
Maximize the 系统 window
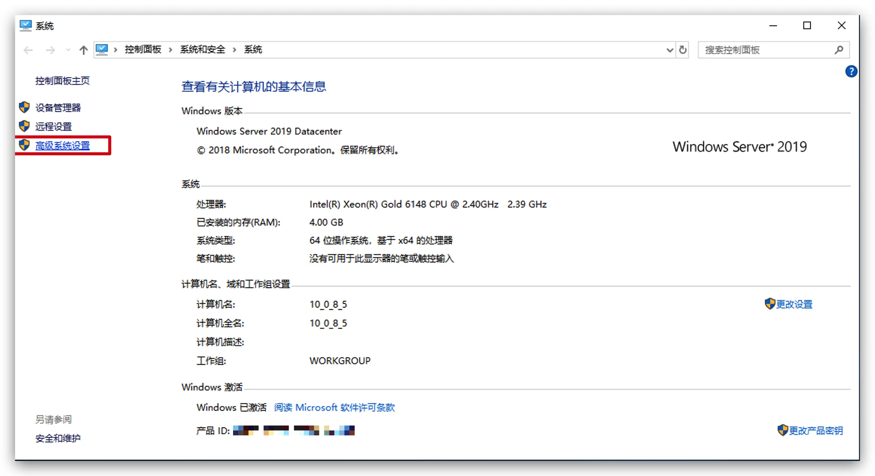[807, 26]
